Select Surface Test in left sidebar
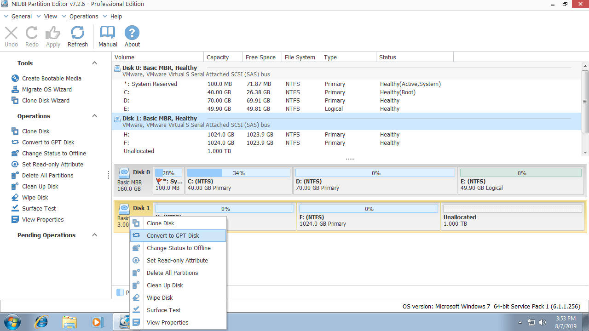This screenshot has height=331, width=589. click(x=39, y=208)
